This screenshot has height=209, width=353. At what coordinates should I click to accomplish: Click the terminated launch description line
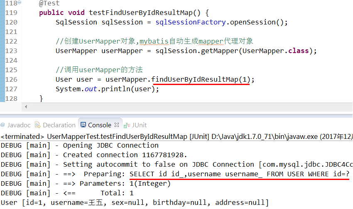click(x=176, y=136)
